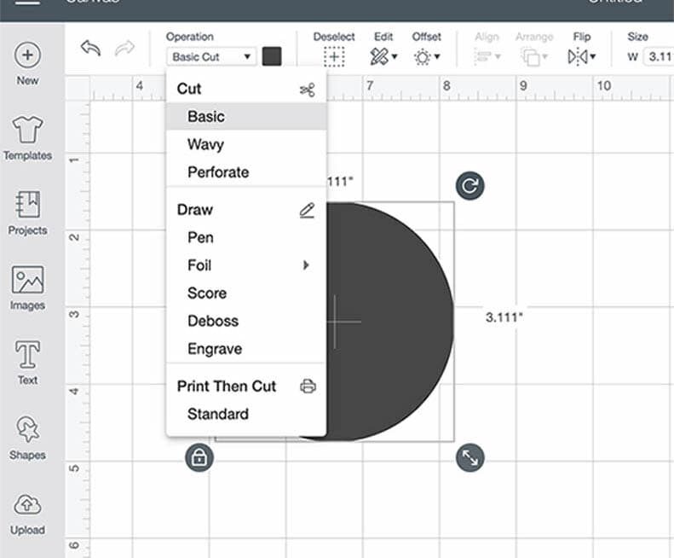Select Perforate operation
This screenshot has width=674, height=558.
pyautogui.click(x=246, y=172)
